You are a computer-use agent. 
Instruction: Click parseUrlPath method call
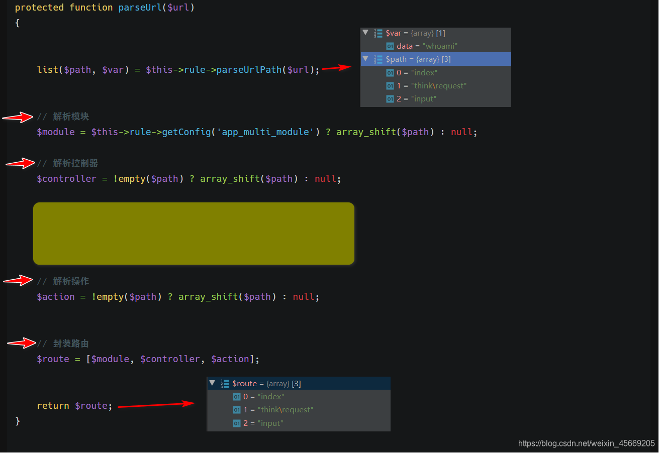click(x=249, y=70)
